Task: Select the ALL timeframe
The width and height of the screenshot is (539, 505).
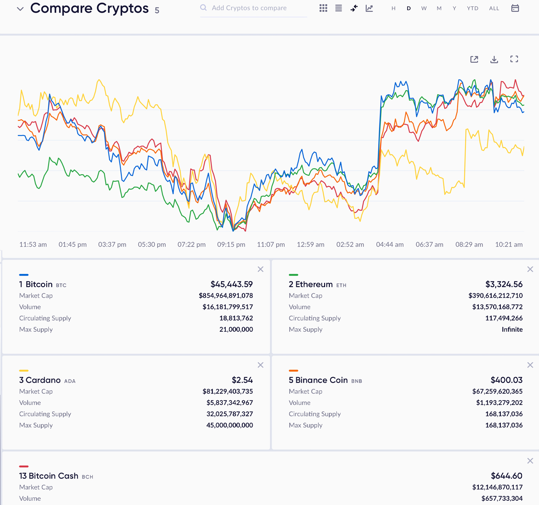Action: [494, 8]
